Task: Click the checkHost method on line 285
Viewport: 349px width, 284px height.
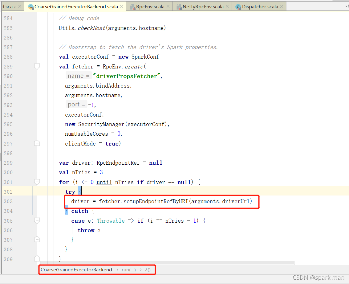Action: (91, 28)
